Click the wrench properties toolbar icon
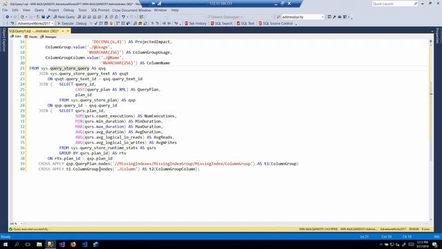Viewport: 442px width, 249px height. tap(334, 17)
